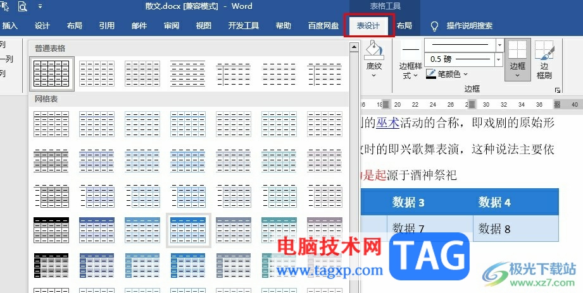Expand the 边框 dropdown arrow

517,75
